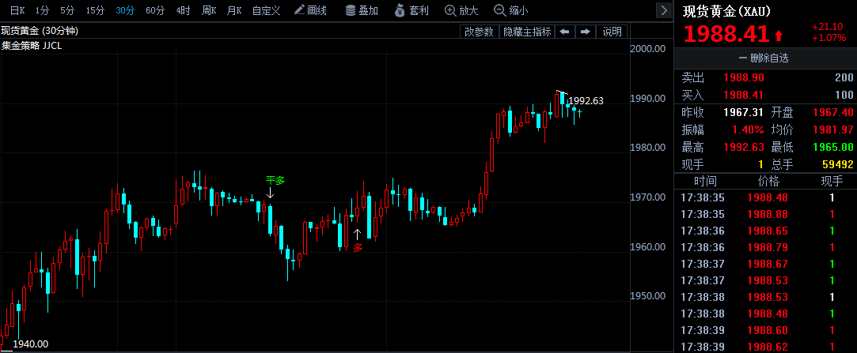Screen dimensions: 857x353
Task: Switch to the 日K daily chart period
Action: [x=17, y=9]
